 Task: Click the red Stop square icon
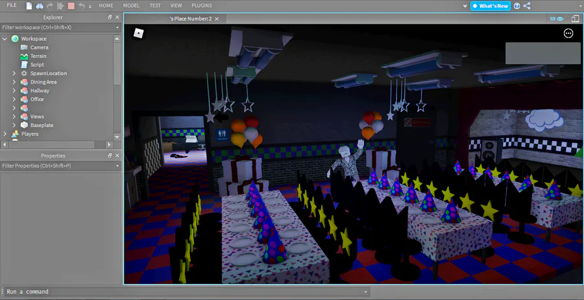coord(71,6)
